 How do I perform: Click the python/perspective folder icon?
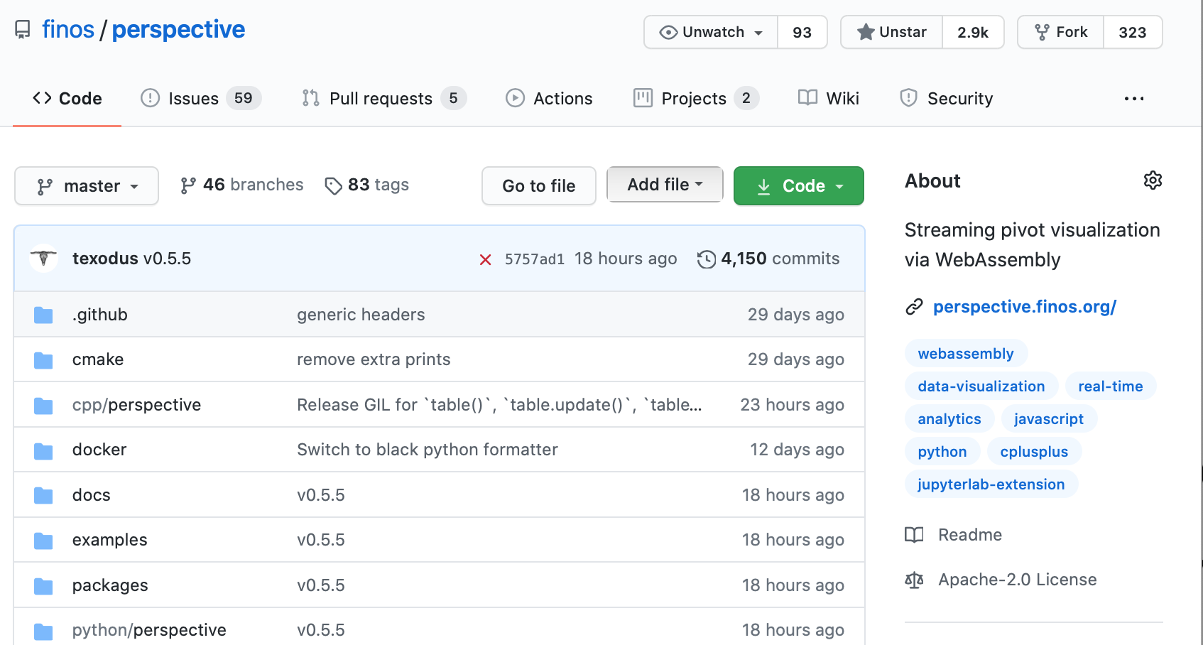pos(43,631)
